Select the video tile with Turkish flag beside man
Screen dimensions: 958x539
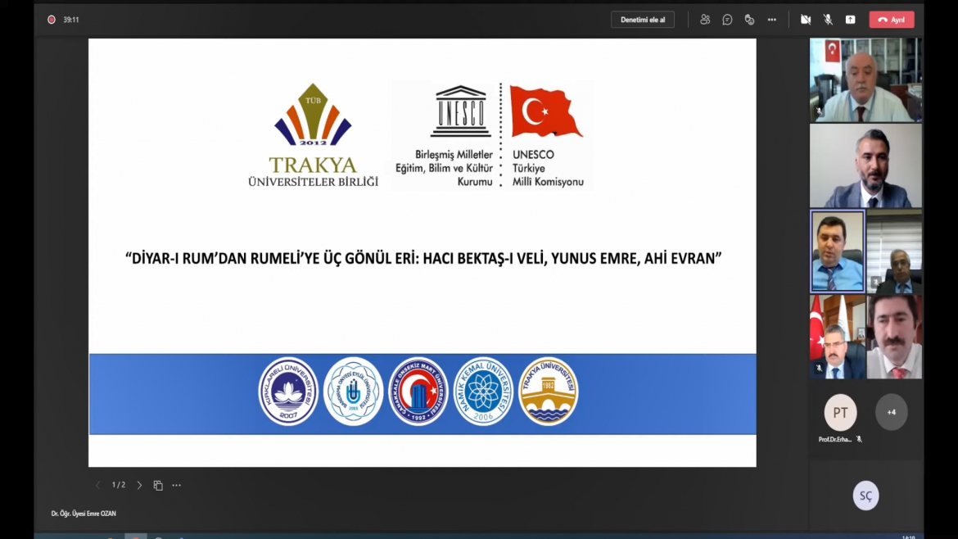tap(838, 337)
